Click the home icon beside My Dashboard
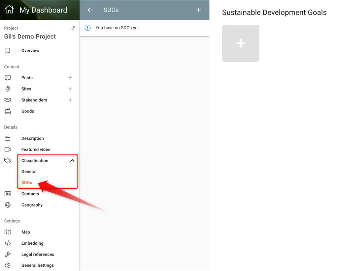338x271 pixels. click(x=9, y=10)
